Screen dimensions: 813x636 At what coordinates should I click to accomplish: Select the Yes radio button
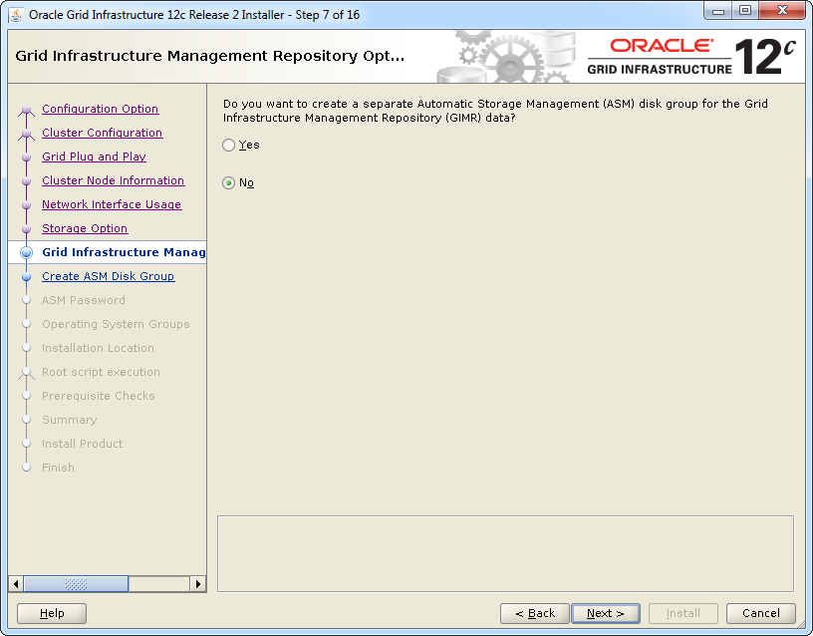[x=229, y=146]
